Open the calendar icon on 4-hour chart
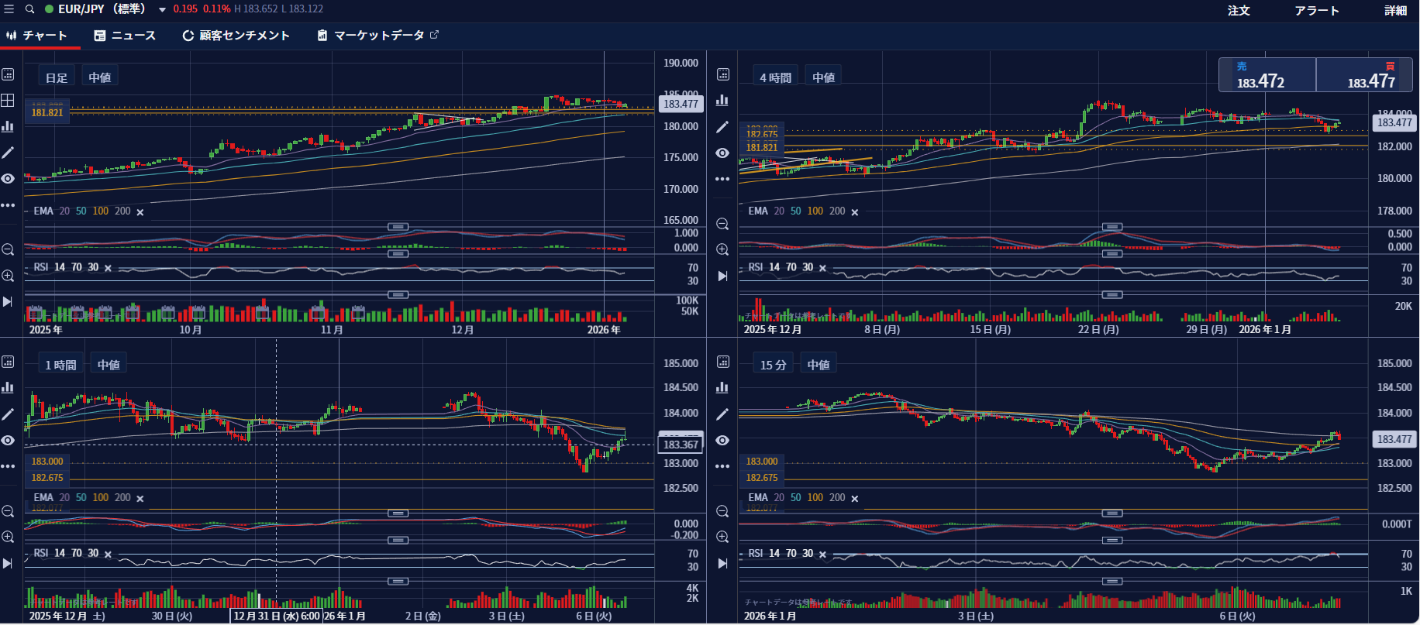Image resolution: width=1420 pixels, height=625 pixels. 722,74
